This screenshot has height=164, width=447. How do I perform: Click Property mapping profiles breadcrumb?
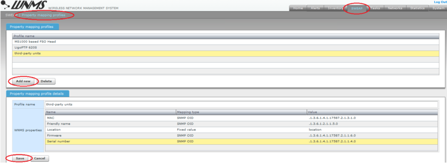click(x=43, y=15)
